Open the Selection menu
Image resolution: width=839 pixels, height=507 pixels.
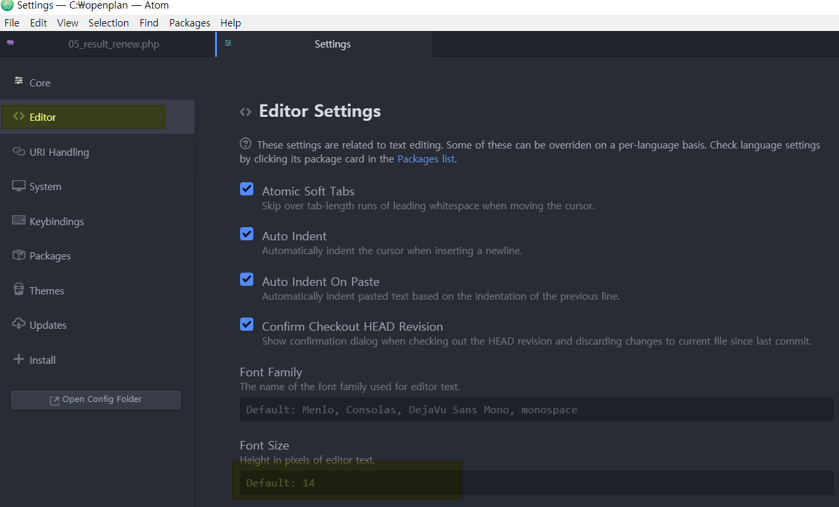(x=109, y=22)
